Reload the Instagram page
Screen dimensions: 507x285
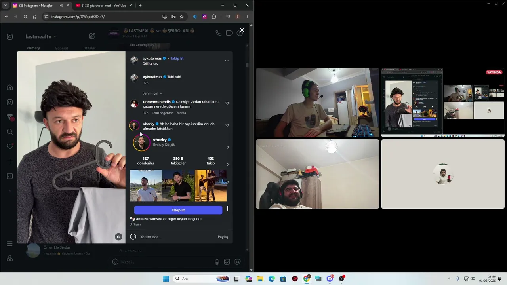pyautogui.click(x=25, y=17)
